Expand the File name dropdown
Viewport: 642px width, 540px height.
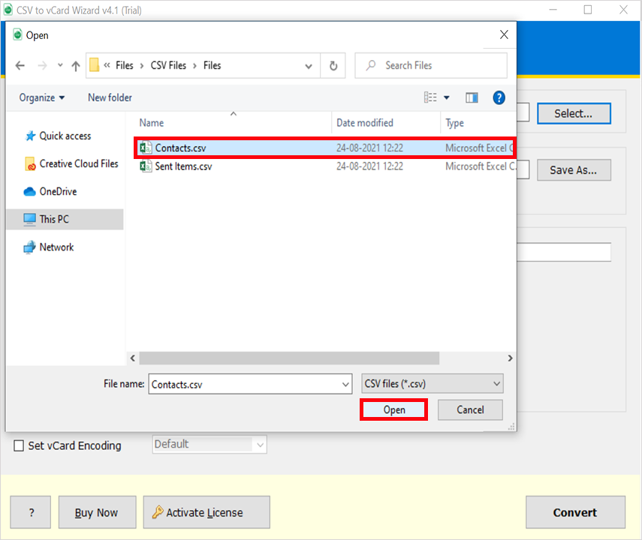click(x=345, y=384)
